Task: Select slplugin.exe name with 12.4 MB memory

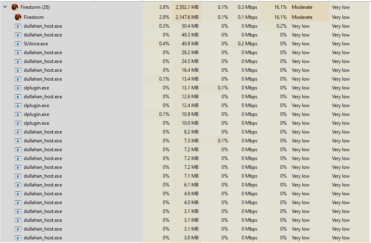Action: click(37, 105)
